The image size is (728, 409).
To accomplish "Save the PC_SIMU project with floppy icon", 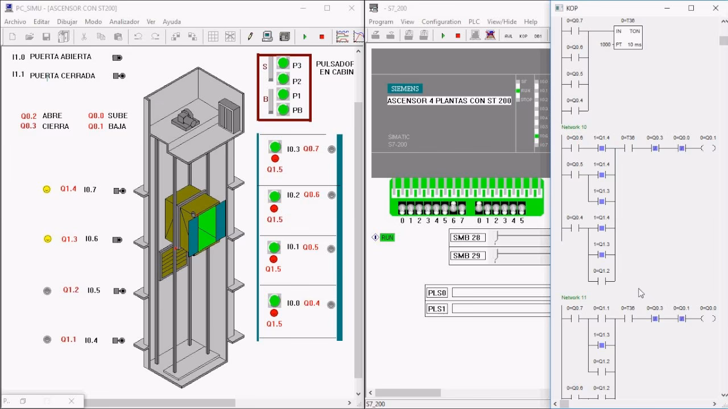I will pos(47,37).
